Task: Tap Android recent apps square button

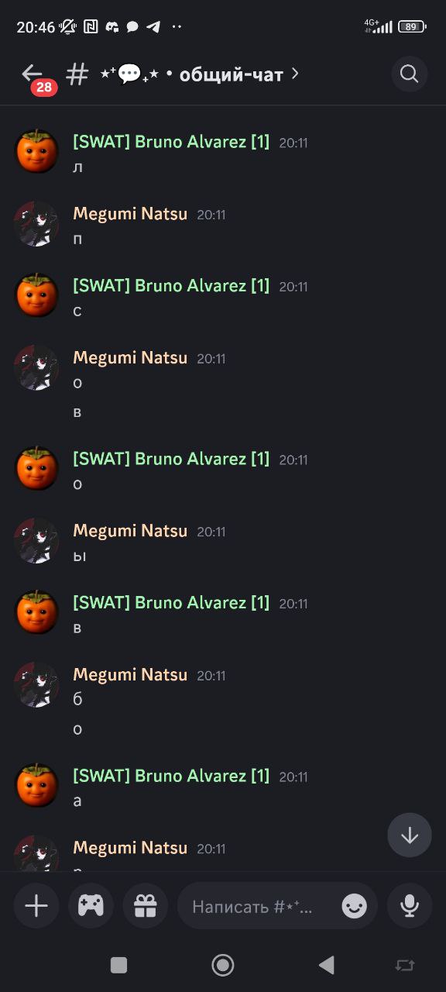Action: coord(118,964)
